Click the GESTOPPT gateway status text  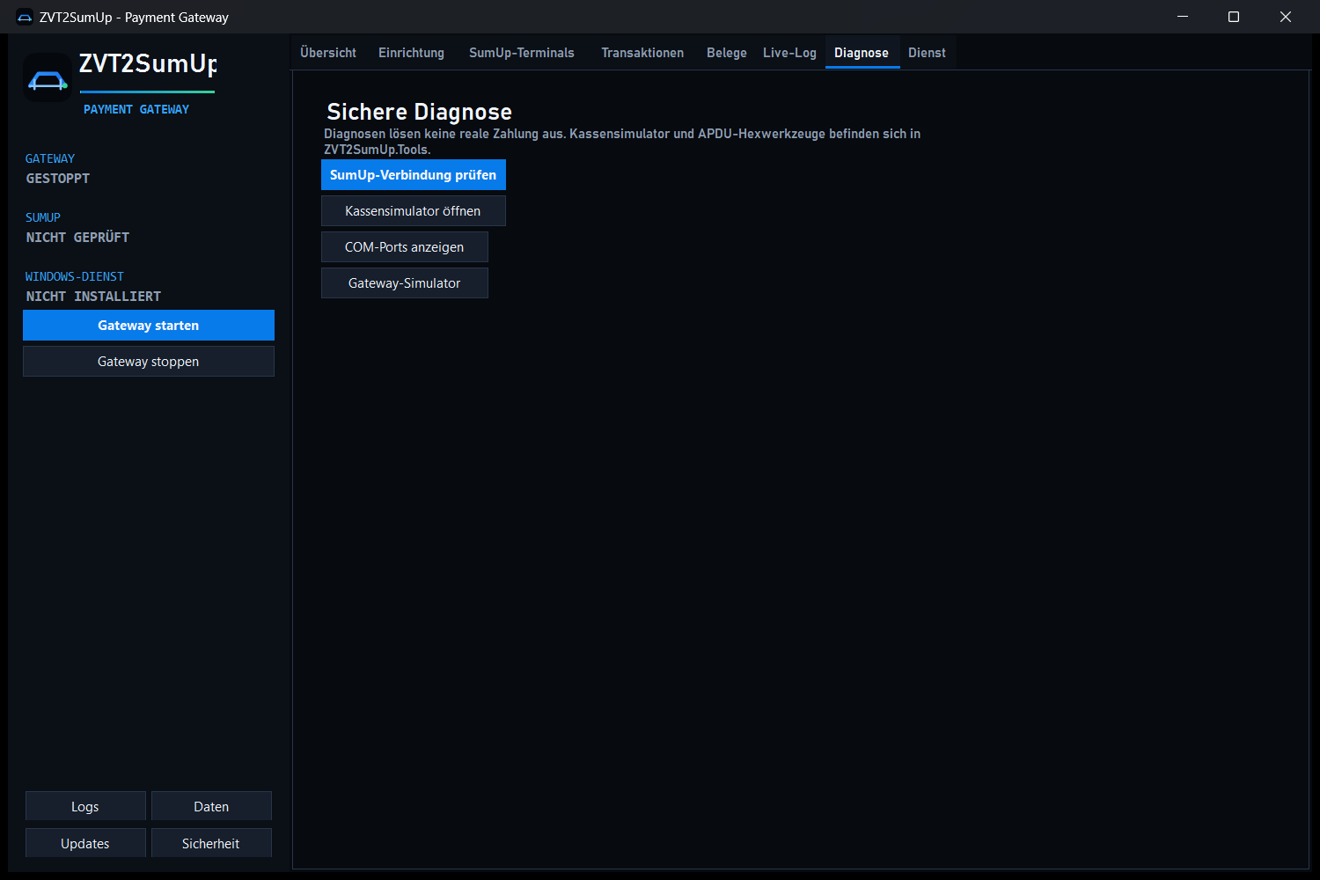pos(58,179)
